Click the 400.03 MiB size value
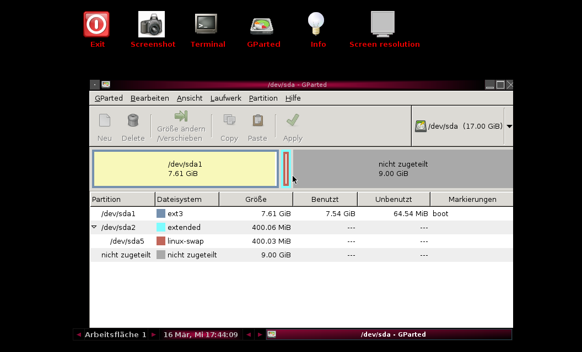 [x=271, y=241]
